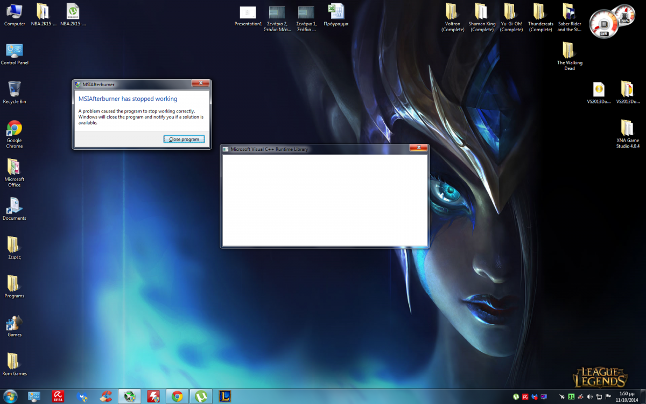This screenshot has height=404, width=646.
Task: Switch to the MSI Afterburner taskbar button
Action: pos(129,396)
